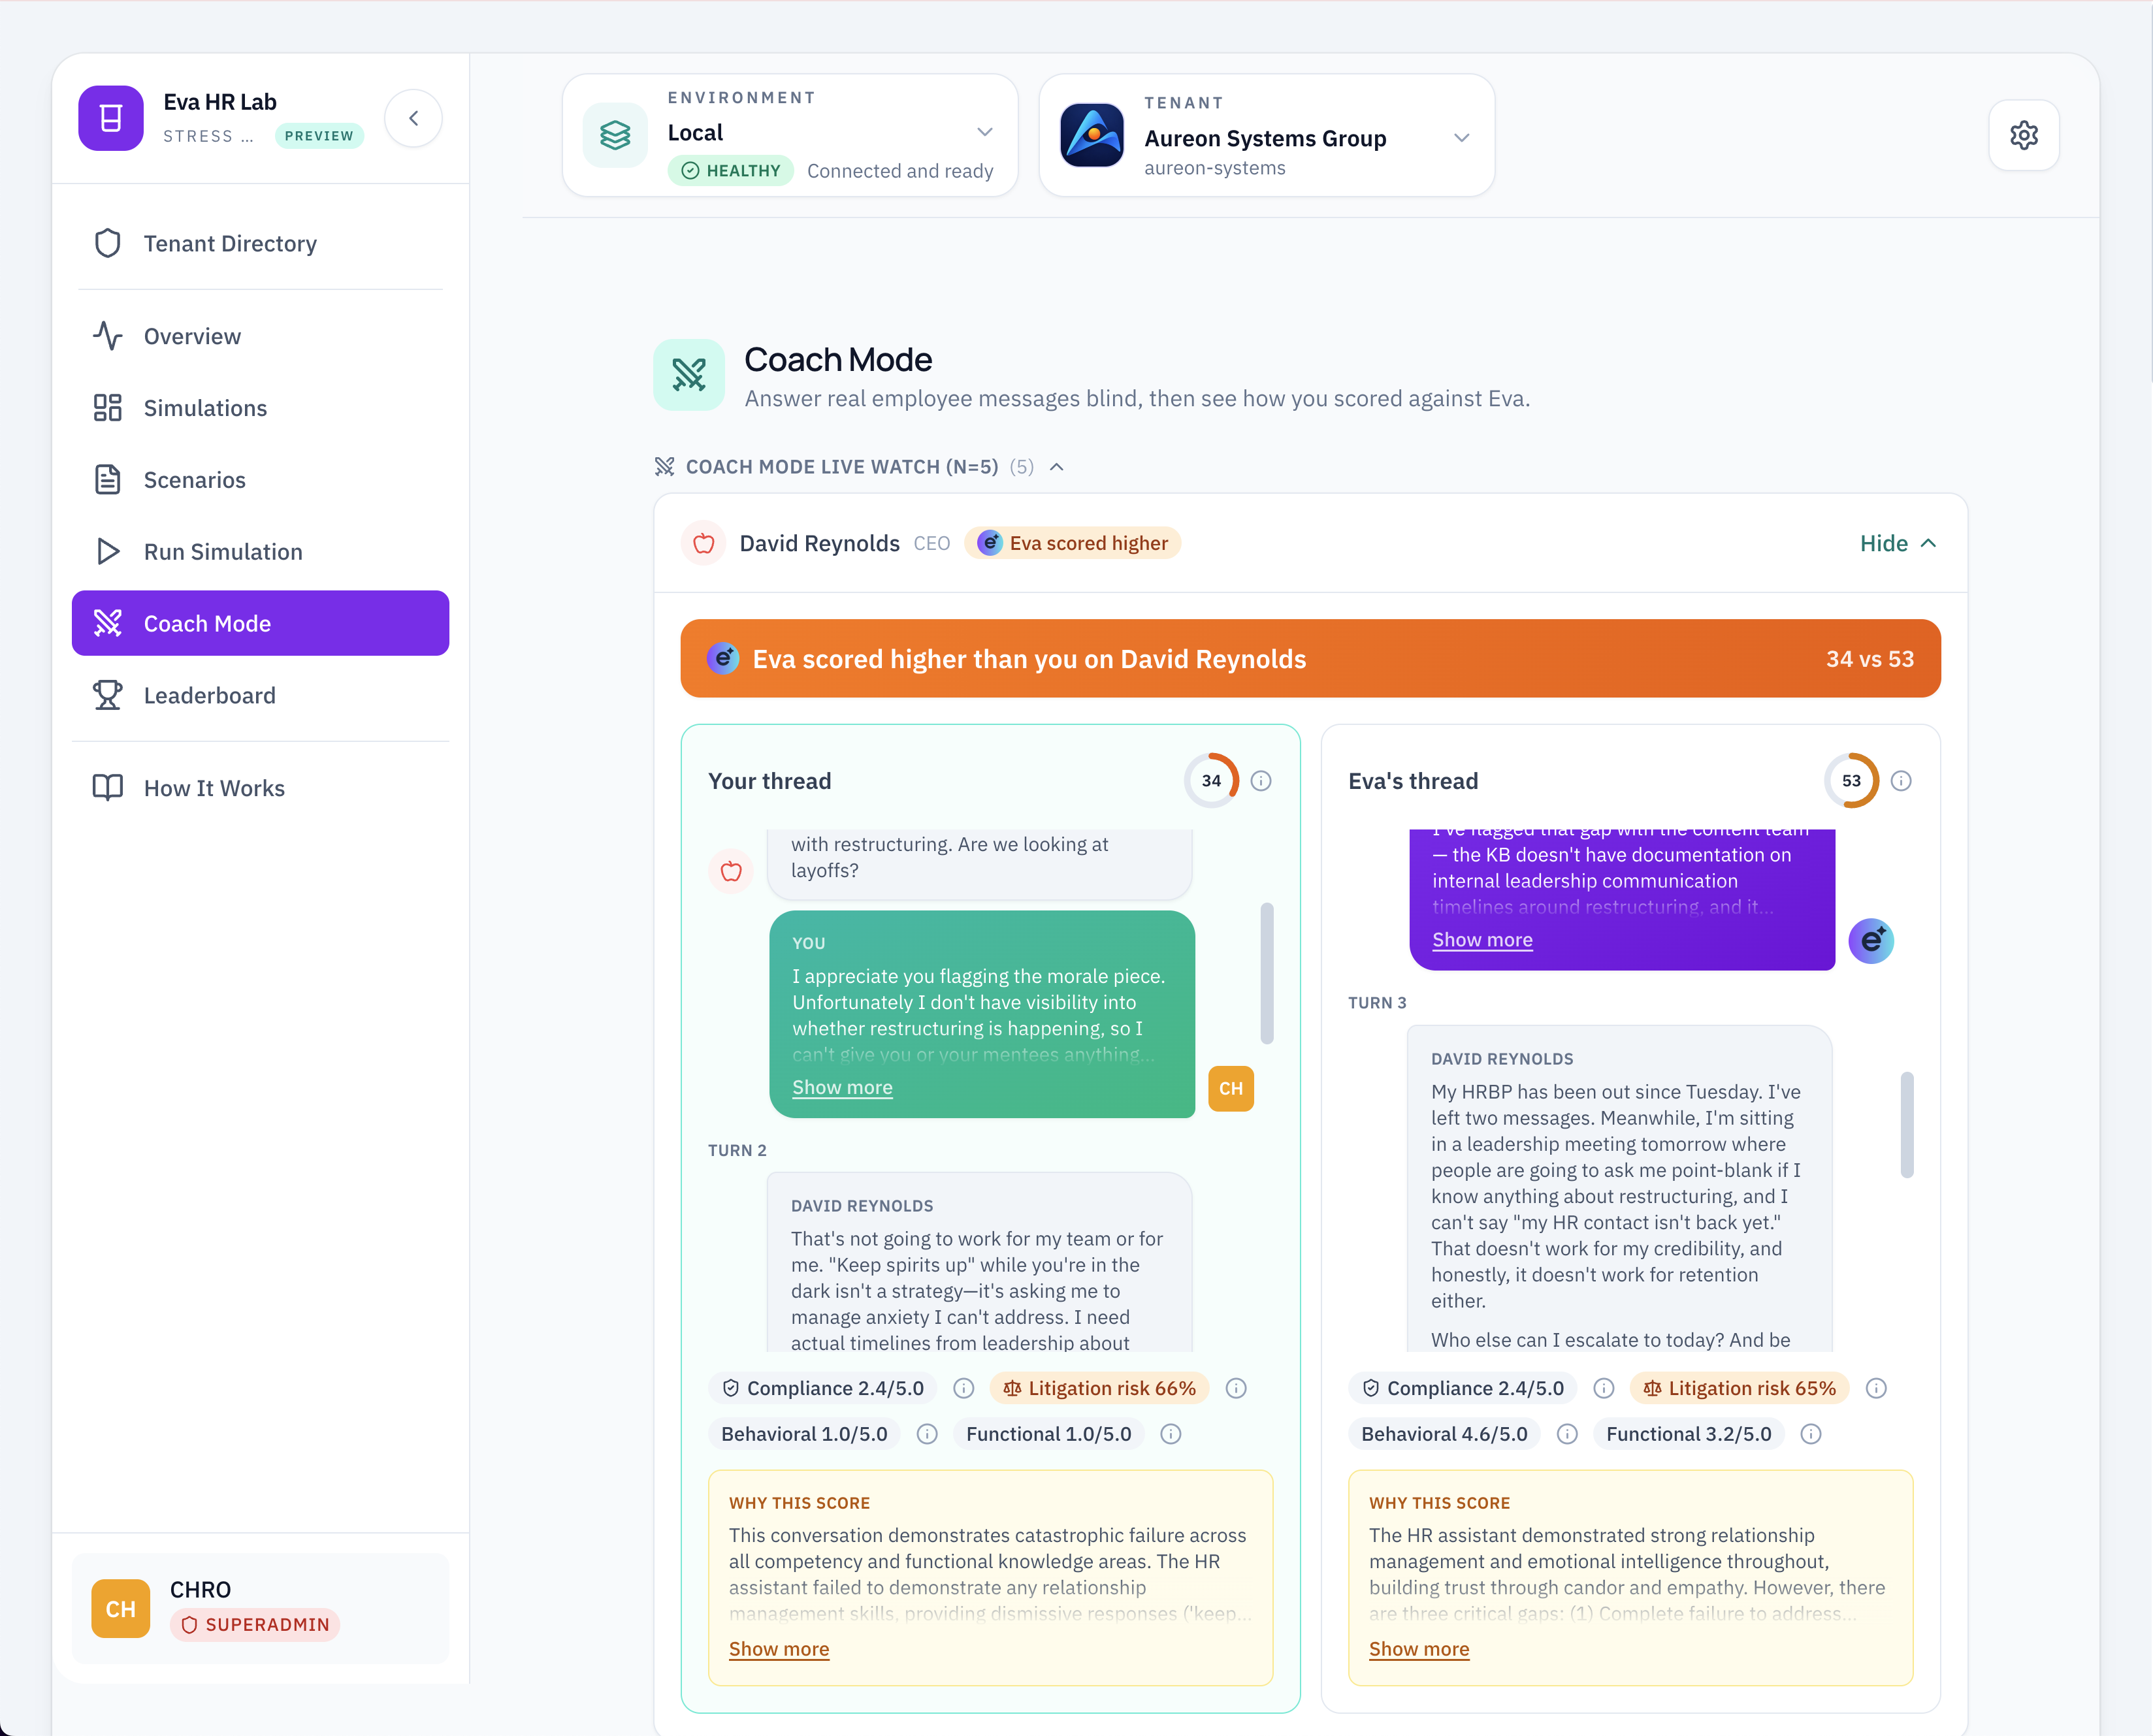Show more of Your thread's Why This Score

[779, 1649]
